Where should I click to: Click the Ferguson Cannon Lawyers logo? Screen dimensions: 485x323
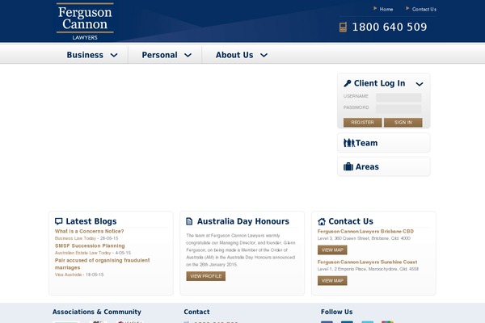coord(85,22)
